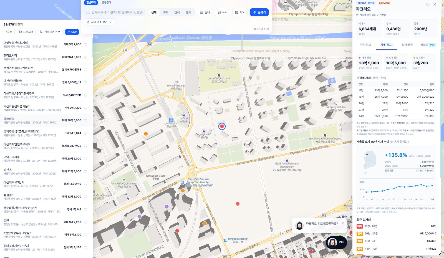Favorite 리센츠 with its heart icon
444x258 pixels.
(x=86, y=171)
